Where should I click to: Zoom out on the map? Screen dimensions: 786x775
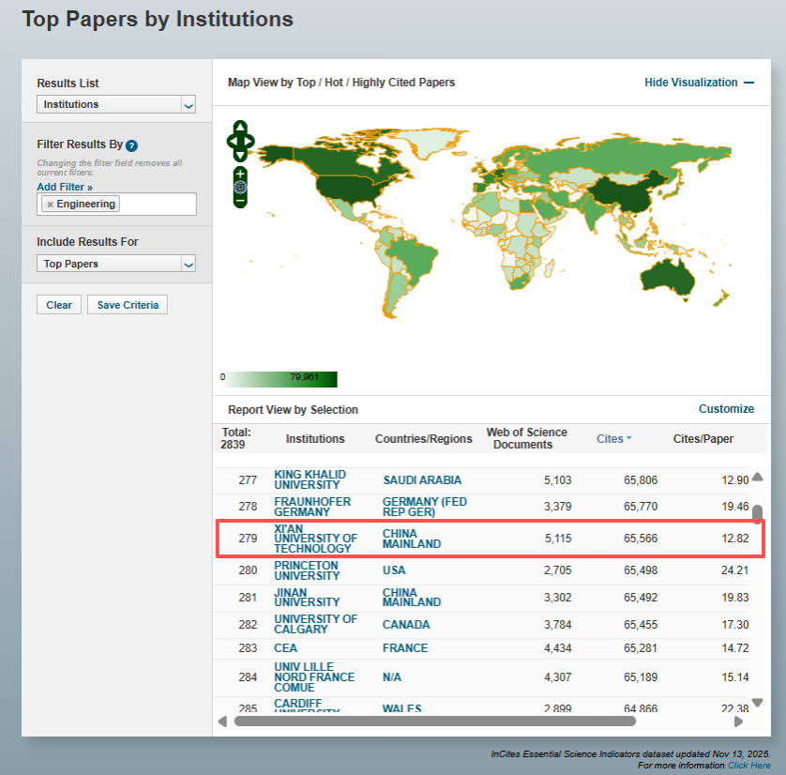point(241,200)
